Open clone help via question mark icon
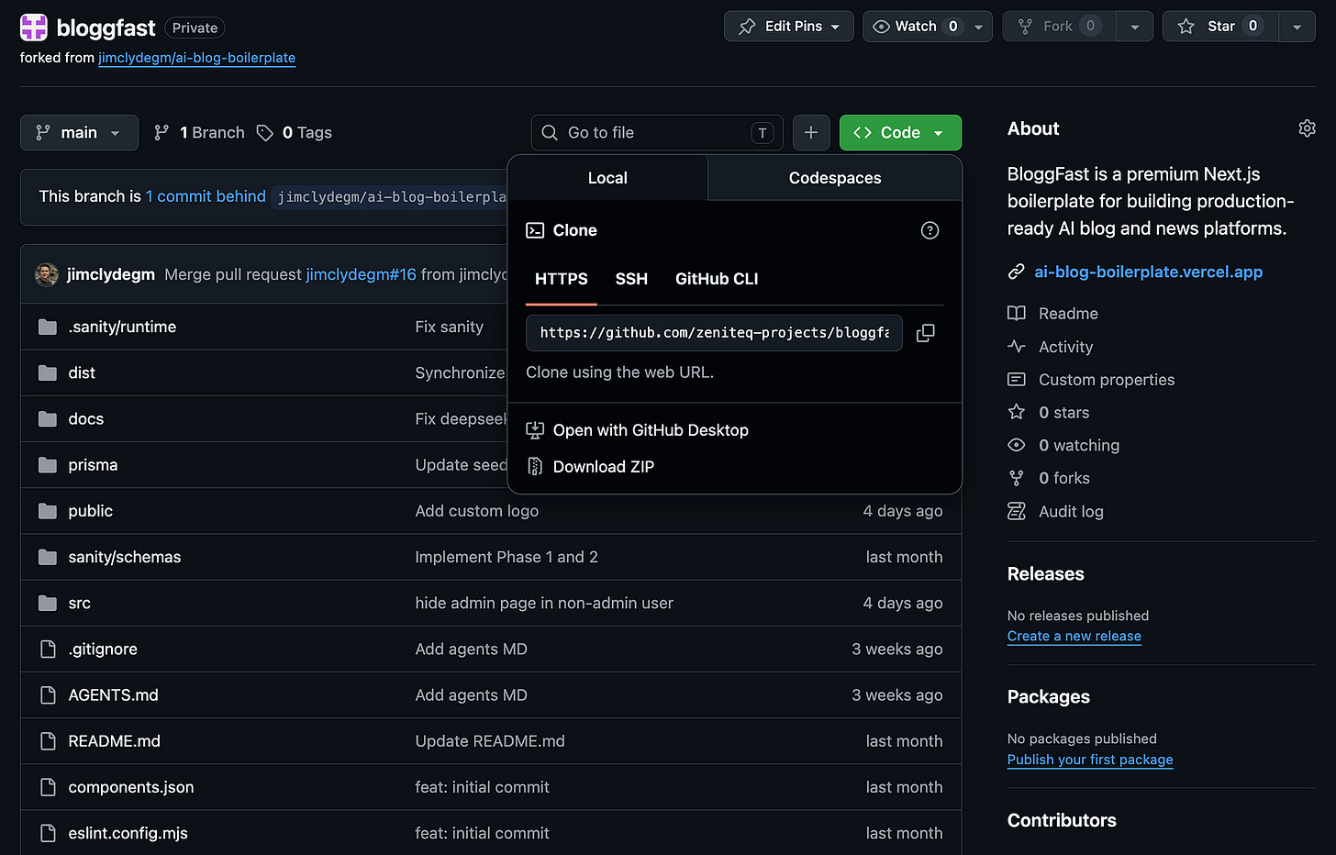1336x855 pixels. coord(930,230)
